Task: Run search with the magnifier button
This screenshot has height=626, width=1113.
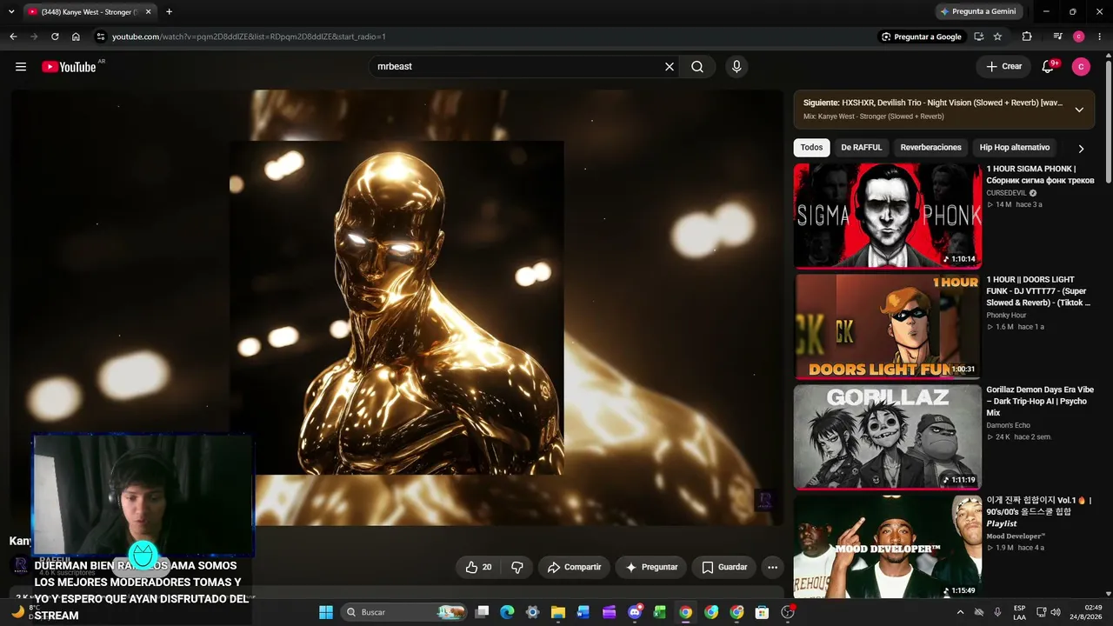Action: click(x=697, y=67)
